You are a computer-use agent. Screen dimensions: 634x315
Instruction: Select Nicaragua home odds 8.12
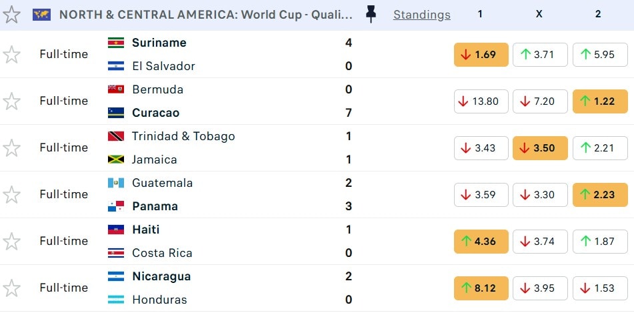481,288
